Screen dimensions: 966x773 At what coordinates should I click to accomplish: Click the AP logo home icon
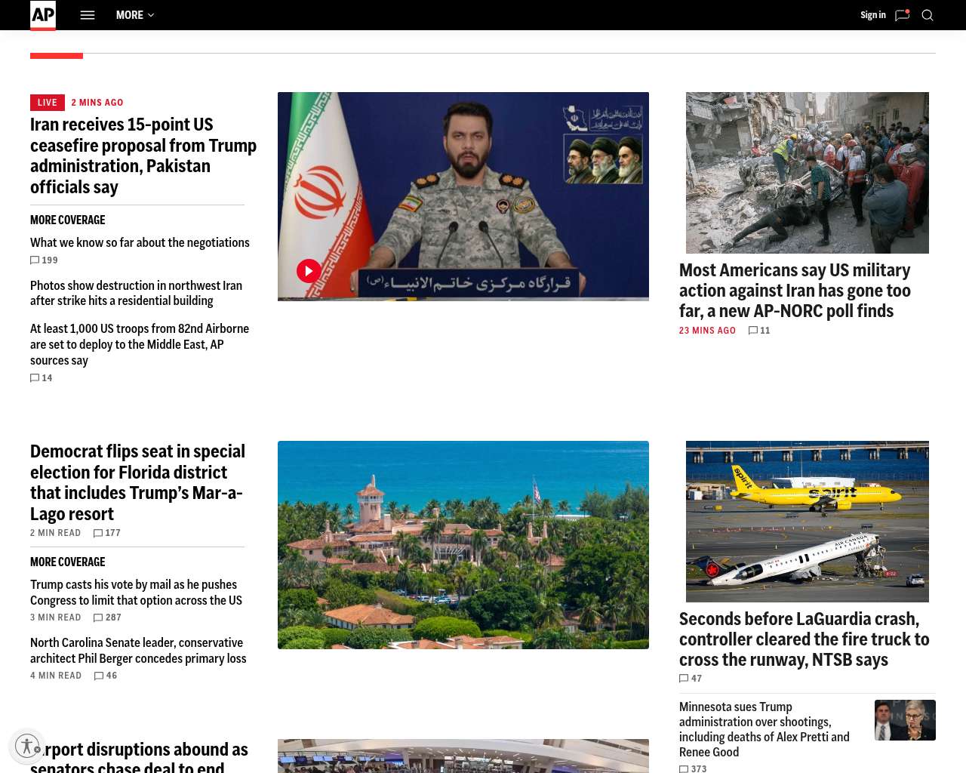click(x=43, y=15)
